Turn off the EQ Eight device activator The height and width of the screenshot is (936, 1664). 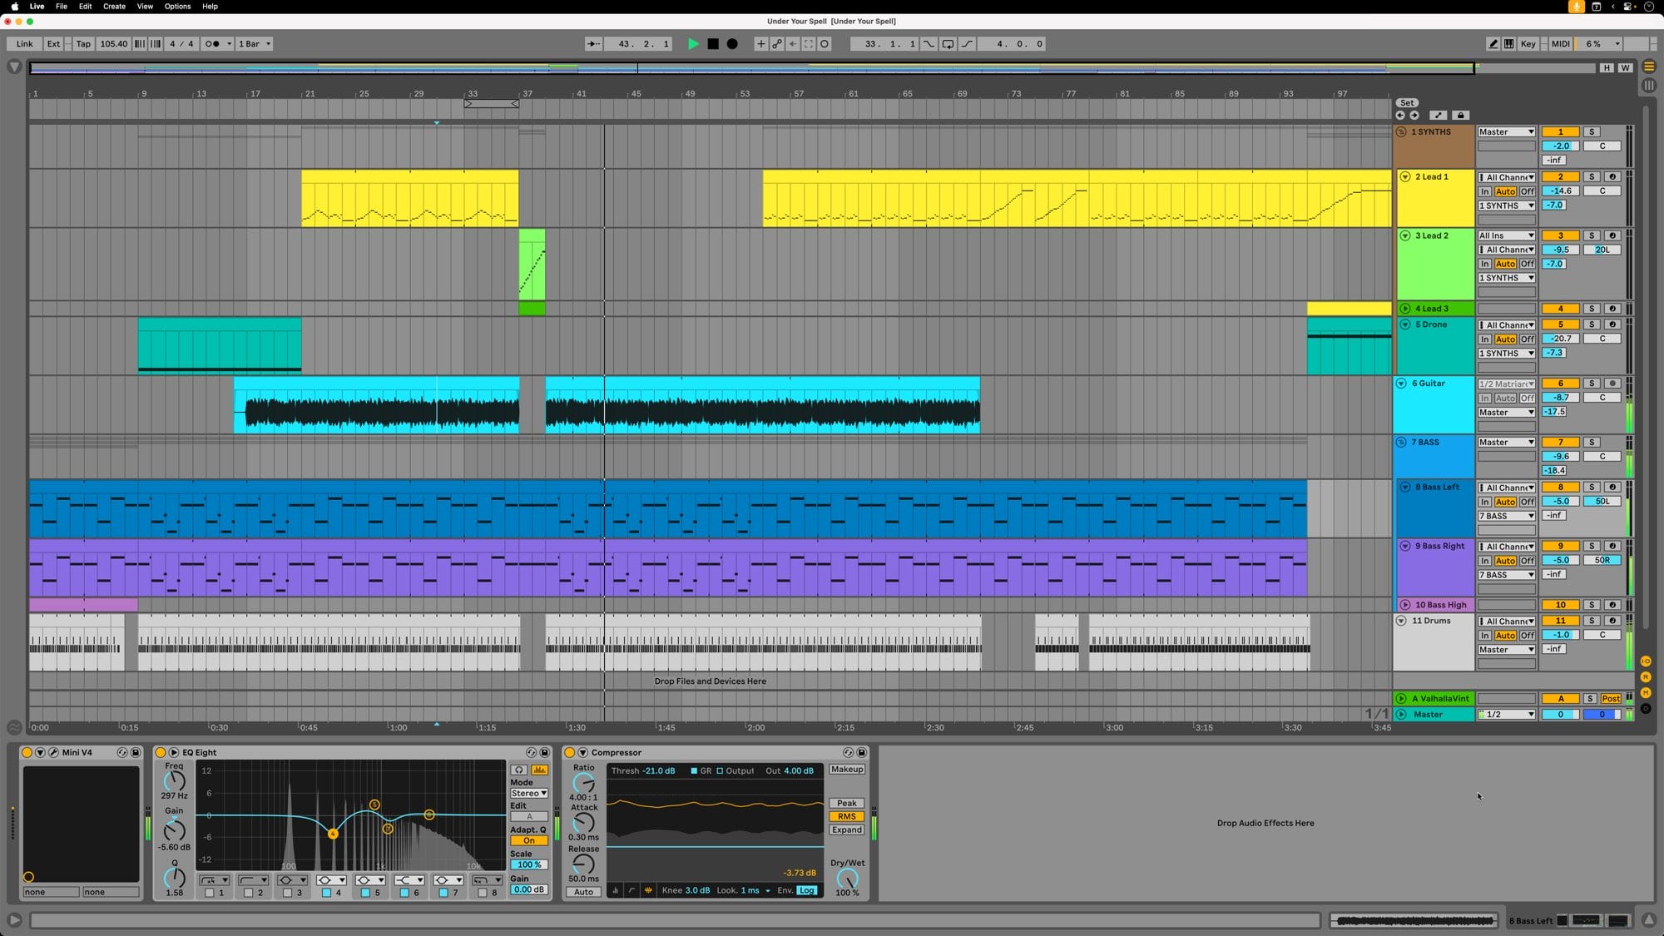tap(161, 752)
